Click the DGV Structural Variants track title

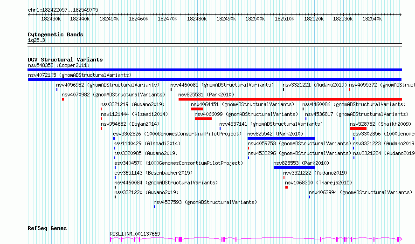[x=65, y=60]
